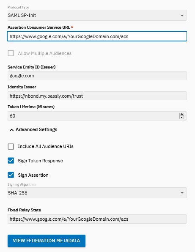Open the Signing Algorithm dropdown
195x252 pixels.
point(97,193)
